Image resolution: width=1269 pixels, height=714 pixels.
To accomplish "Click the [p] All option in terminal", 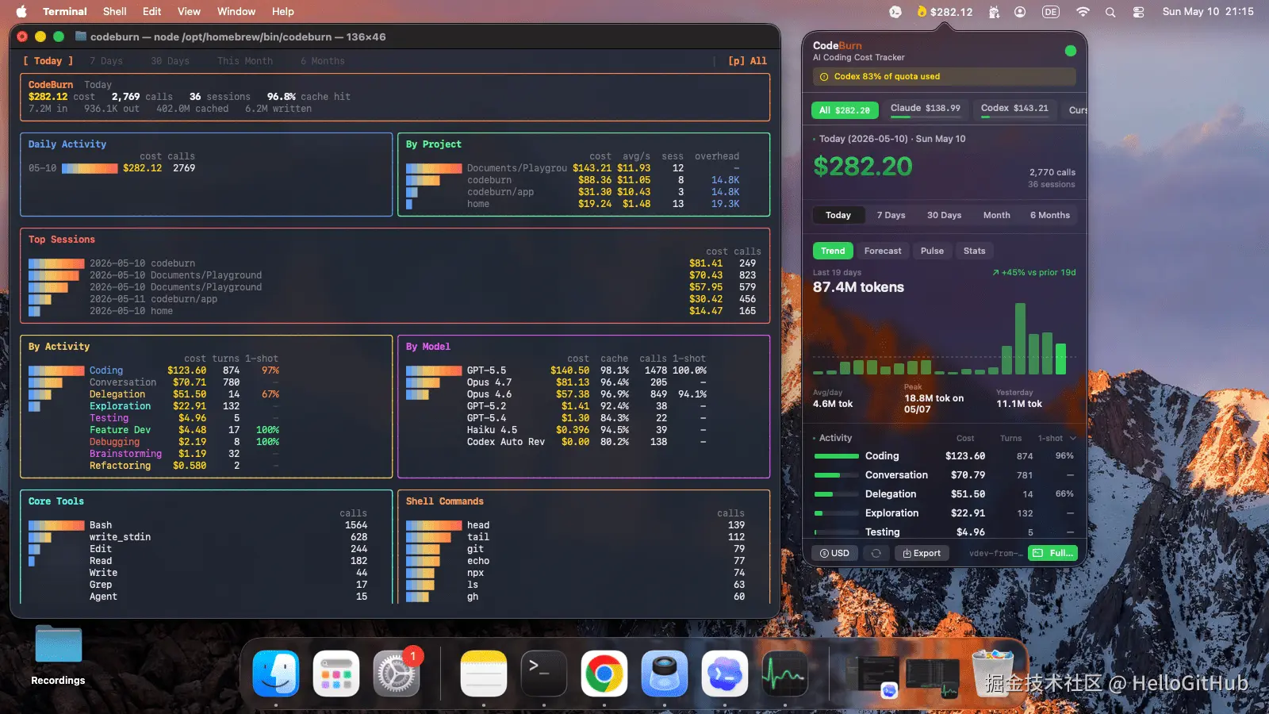I will point(747,61).
